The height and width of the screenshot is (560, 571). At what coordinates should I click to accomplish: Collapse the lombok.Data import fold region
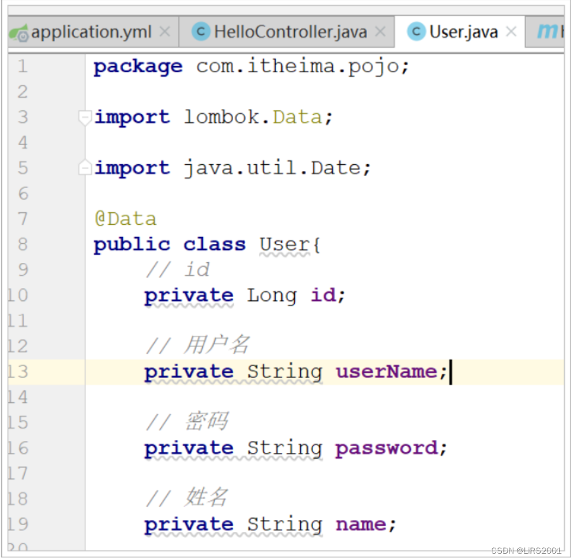click(x=84, y=117)
